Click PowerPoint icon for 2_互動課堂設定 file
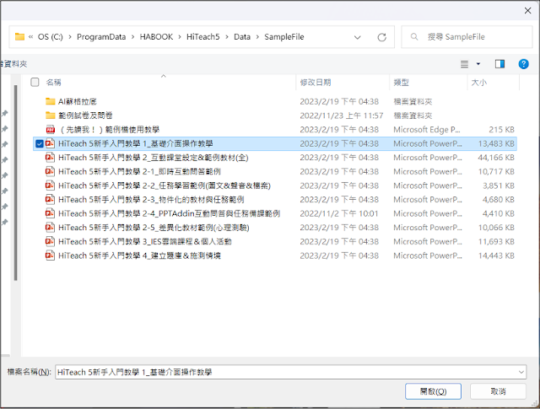The width and height of the screenshot is (540, 409). (51, 158)
